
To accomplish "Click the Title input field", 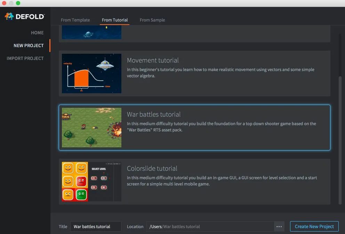I will pos(96,226).
